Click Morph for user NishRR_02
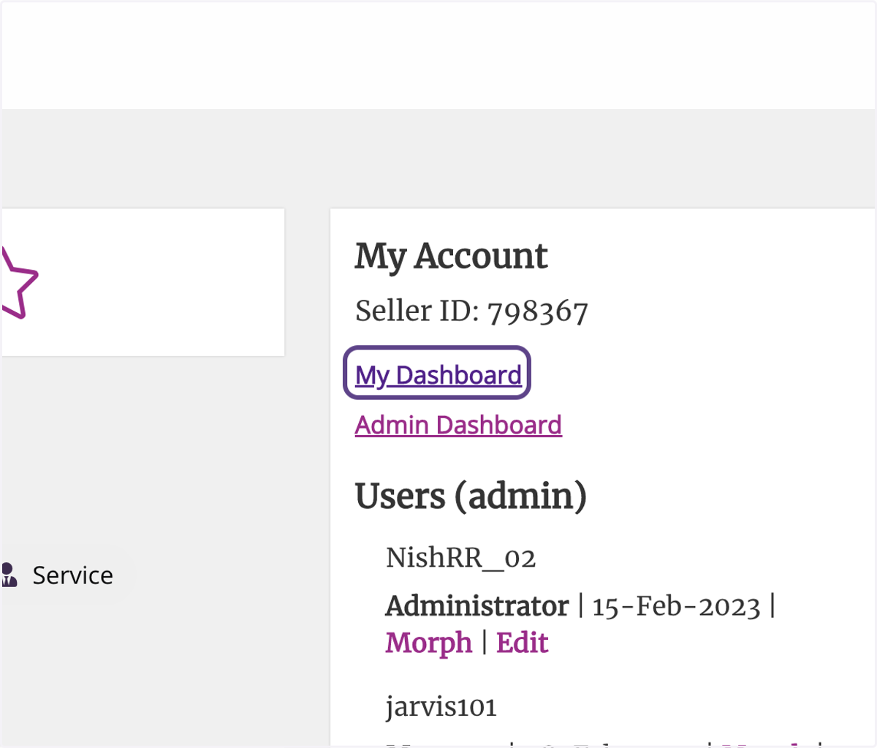877x748 pixels. [429, 643]
